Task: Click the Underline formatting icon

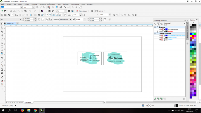Action: pyautogui.click(x=44, y=7)
